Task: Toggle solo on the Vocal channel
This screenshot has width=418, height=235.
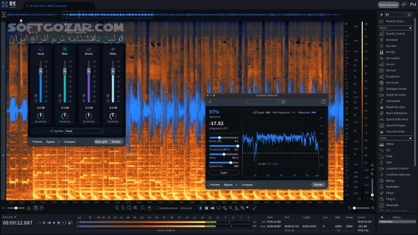Action: tap(36, 101)
